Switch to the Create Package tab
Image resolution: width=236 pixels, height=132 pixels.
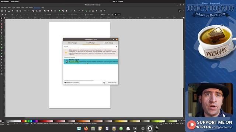[109, 43]
